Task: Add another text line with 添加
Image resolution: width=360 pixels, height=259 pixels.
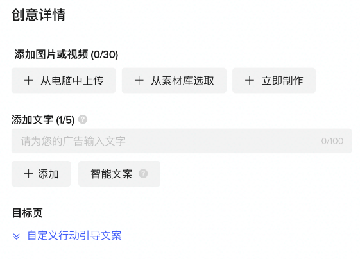Action: [41, 174]
